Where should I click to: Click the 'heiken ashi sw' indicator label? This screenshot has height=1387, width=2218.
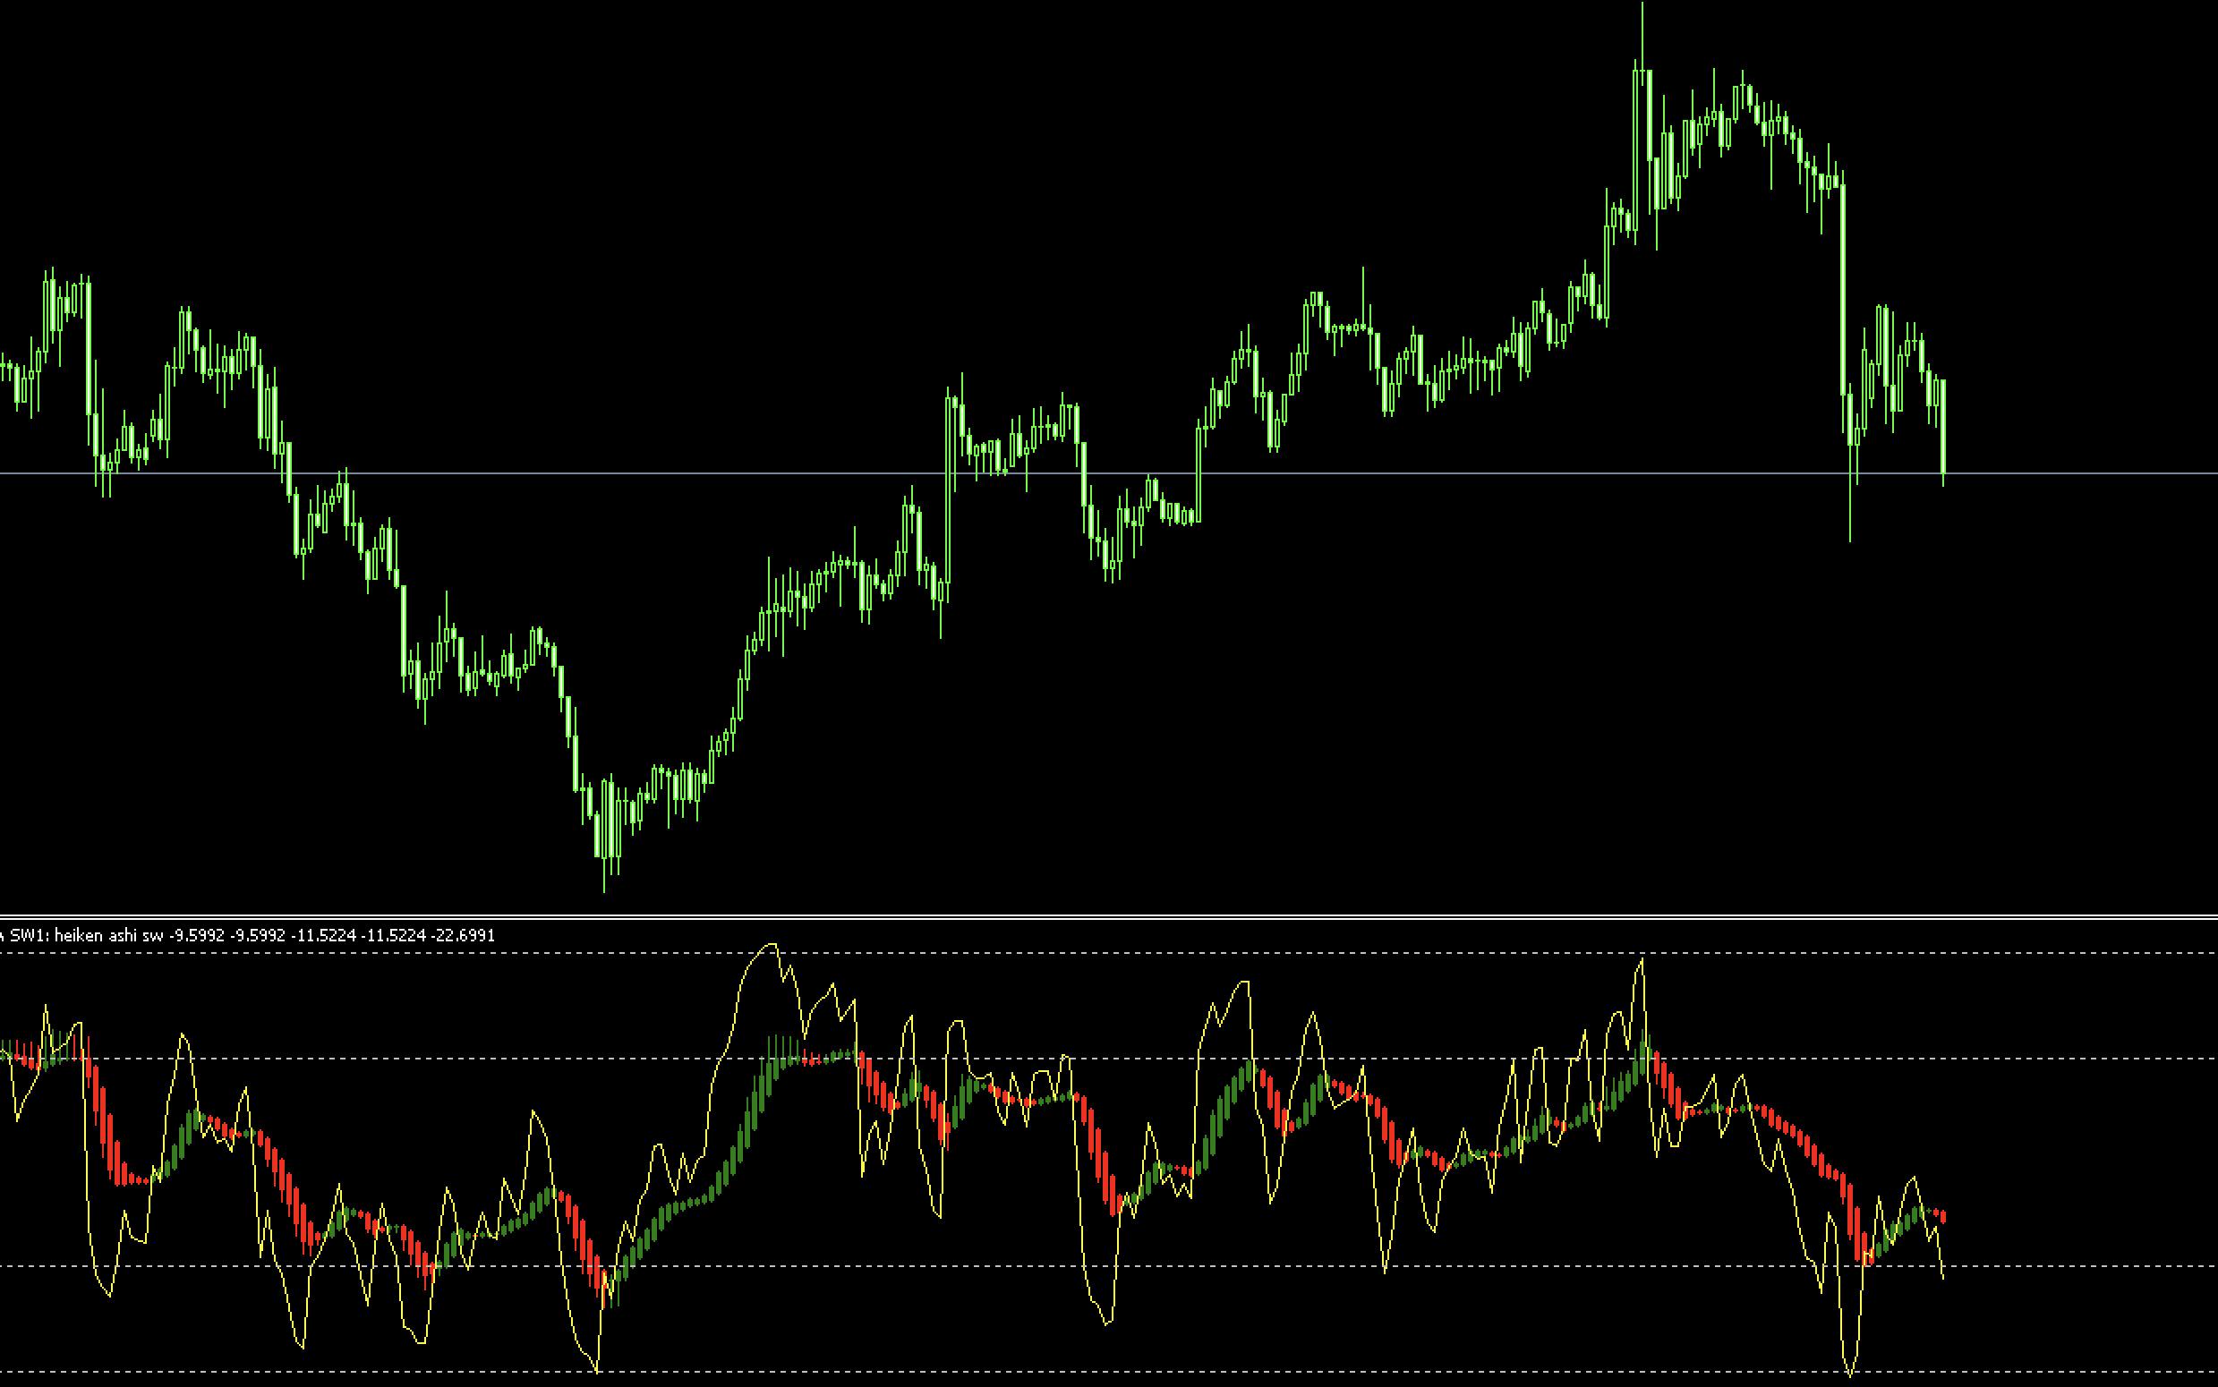pos(109,936)
